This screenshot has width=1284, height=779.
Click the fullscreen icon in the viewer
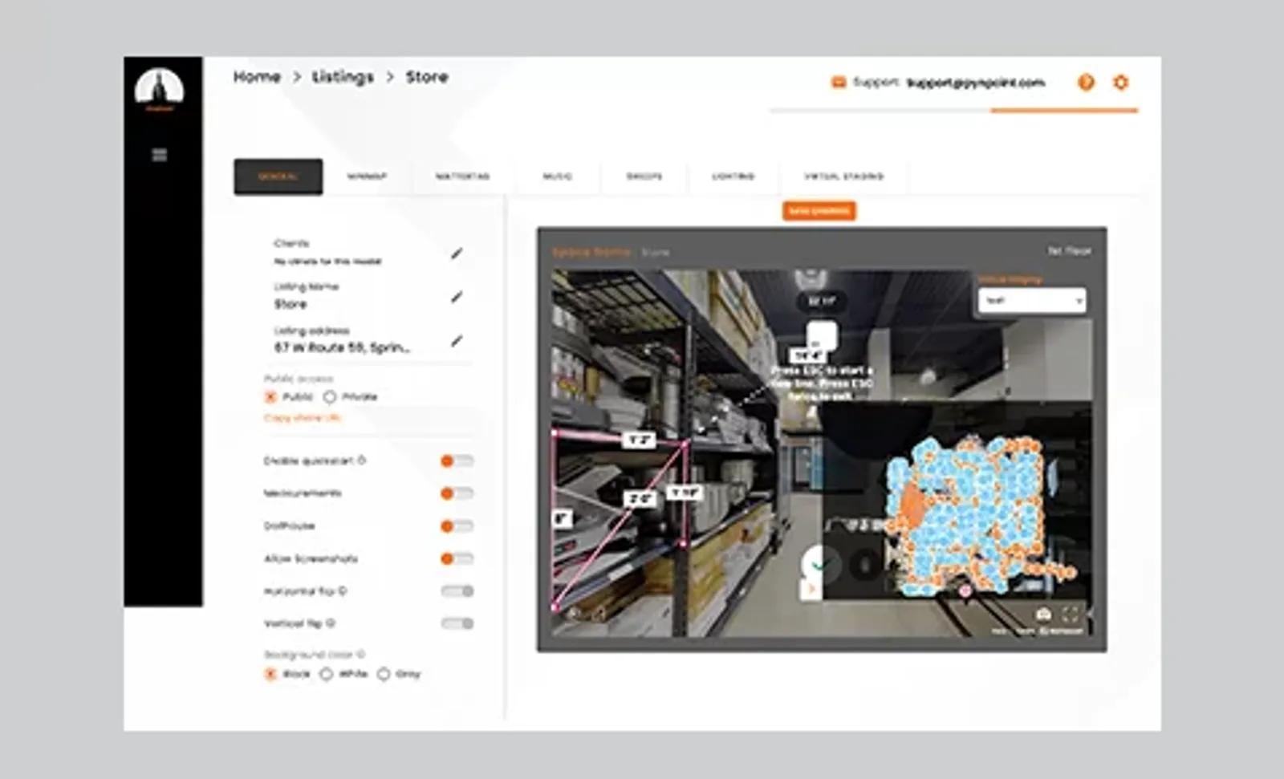point(1071,615)
